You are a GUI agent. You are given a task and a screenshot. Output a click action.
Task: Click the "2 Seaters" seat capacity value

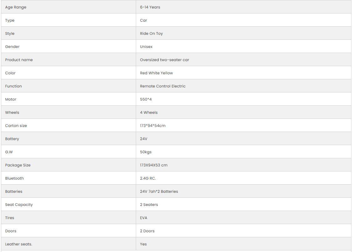click(149, 205)
